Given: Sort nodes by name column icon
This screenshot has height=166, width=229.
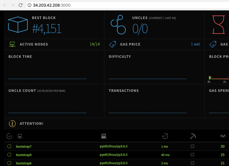Looking at the screenshot, I should click(20, 136).
